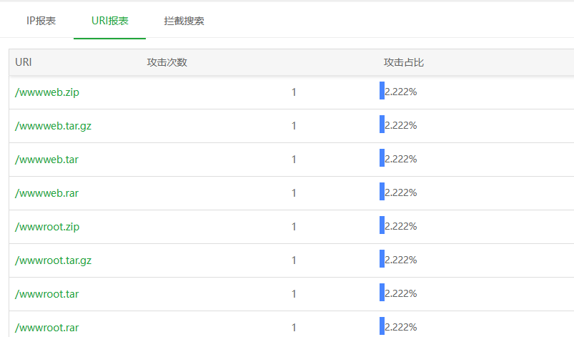Click the 2.222% value in /wwwroot.zip row
Screen dimensions: 574x337
coord(401,227)
